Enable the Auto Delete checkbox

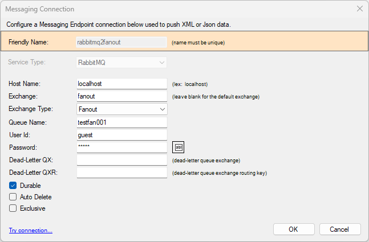(x=13, y=196)
